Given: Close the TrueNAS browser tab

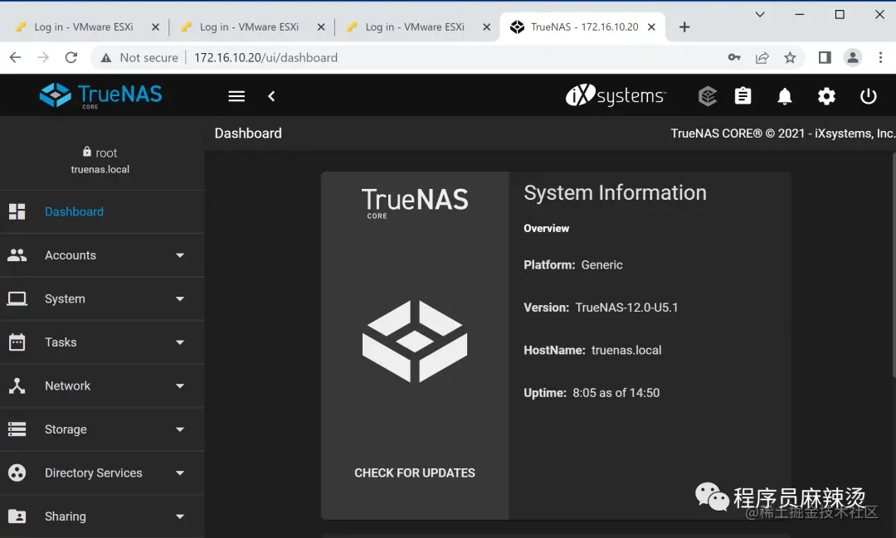Looking at the screenshot, I should tap(651, 27).
